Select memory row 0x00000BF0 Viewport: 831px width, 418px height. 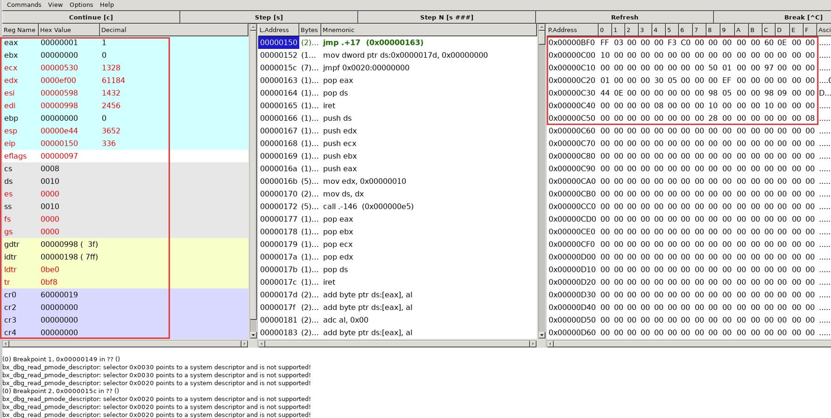688,43
